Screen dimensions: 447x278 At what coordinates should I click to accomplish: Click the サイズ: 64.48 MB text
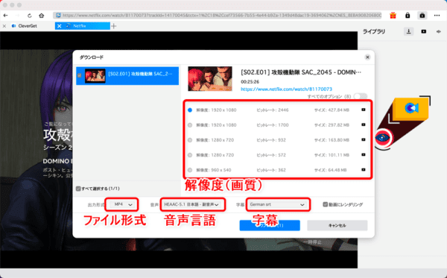(330, 170)
